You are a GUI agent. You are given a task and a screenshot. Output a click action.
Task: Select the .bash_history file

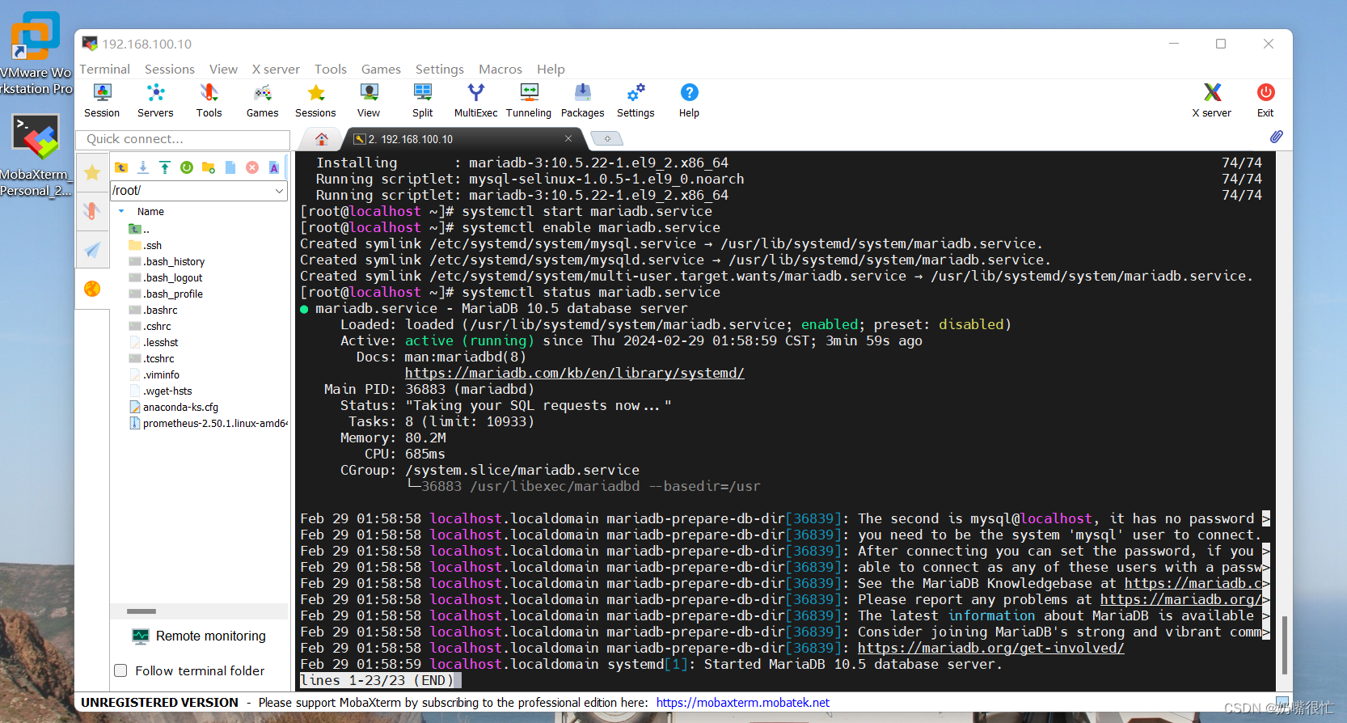pos(167,261)
